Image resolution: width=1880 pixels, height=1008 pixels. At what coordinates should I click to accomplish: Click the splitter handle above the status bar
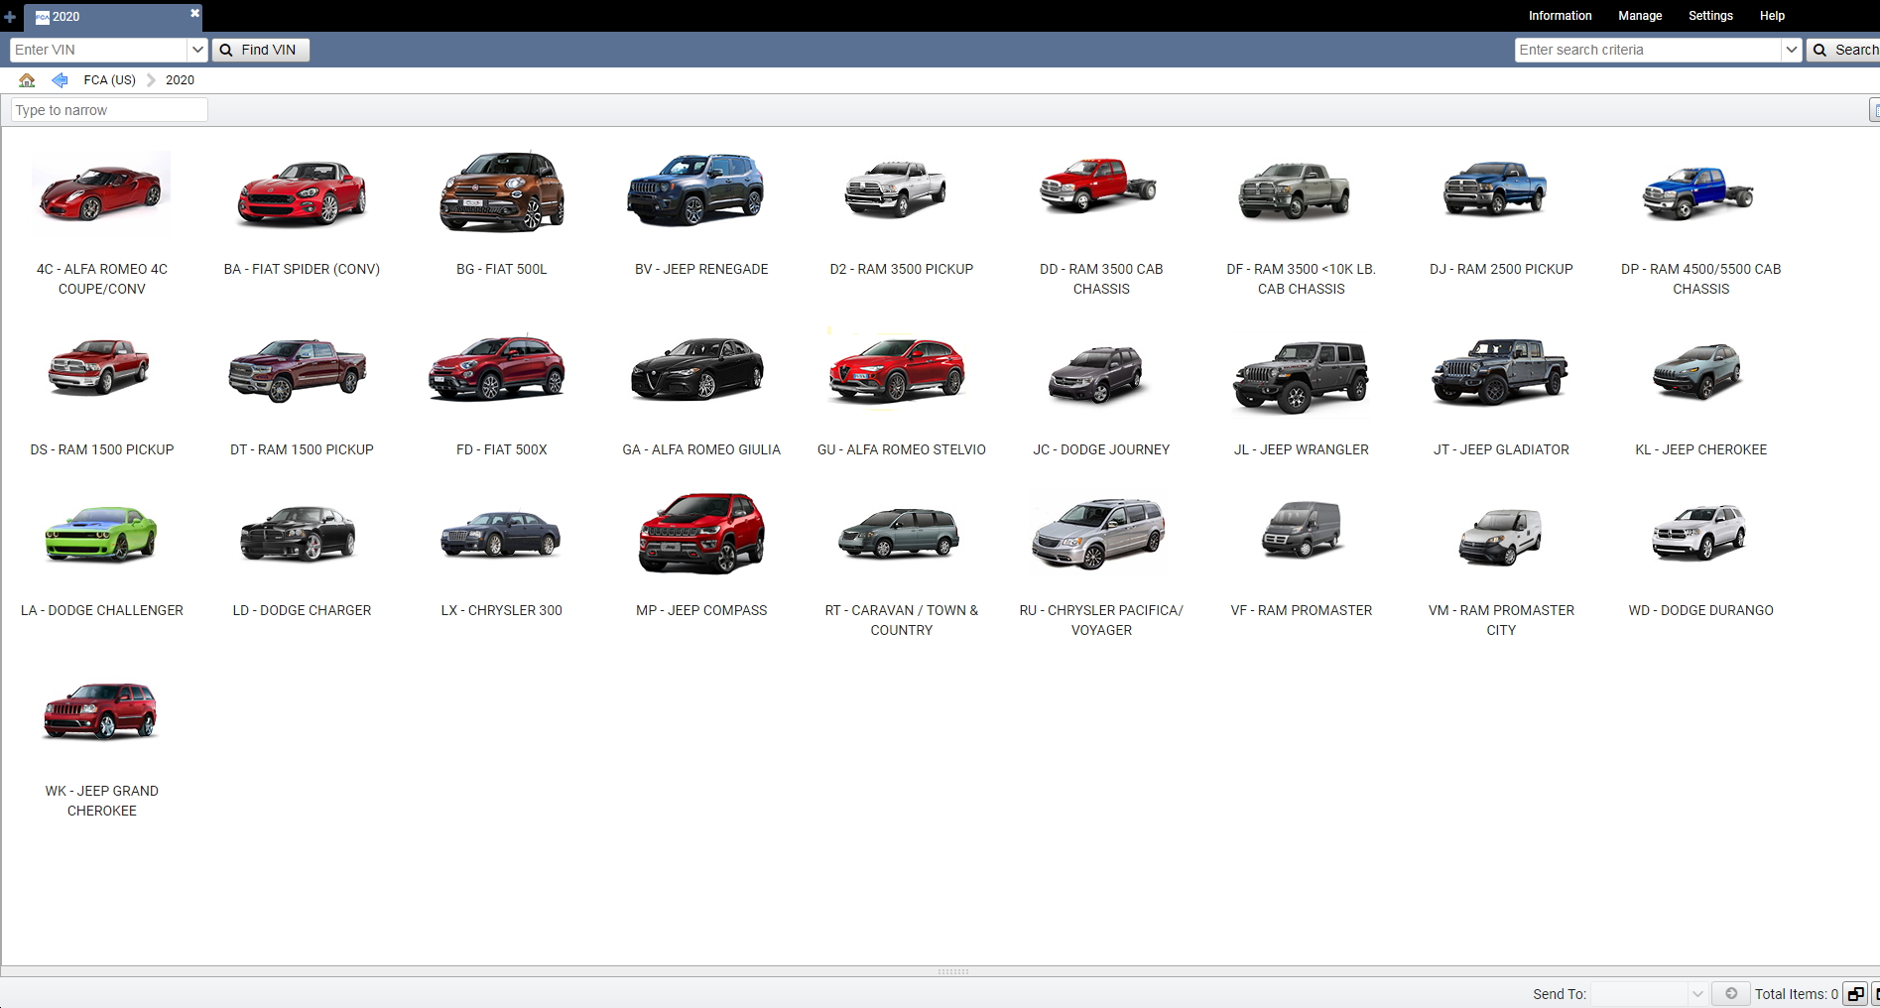click(953, 971)
